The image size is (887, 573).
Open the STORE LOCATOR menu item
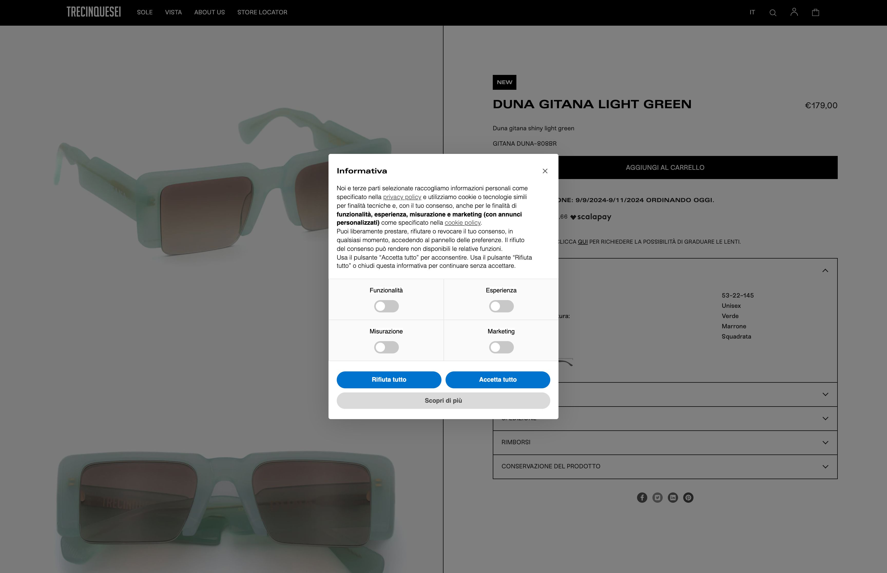click(x=262, y=12)
